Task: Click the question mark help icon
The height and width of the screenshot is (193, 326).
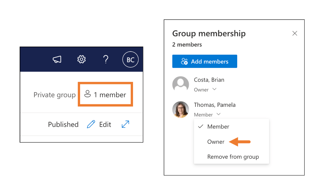Action: pyautogui.click(x=106, y=60)
